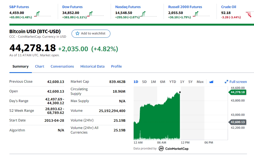Click the Full screen expand arrows icon
This screenshot has height=157, width=254.
click(x=226, y=82)
